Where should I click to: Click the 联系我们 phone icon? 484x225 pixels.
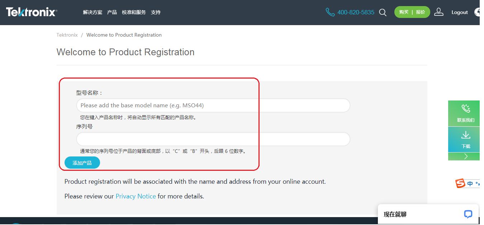pos(466,109)
